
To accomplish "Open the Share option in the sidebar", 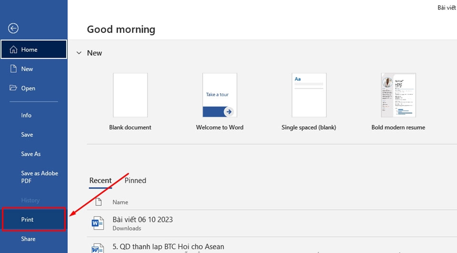I will point(28,239).
